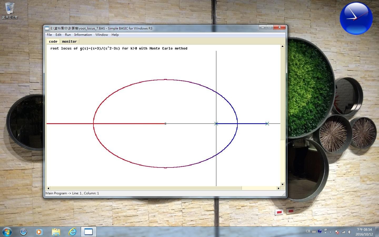379x237 pixels.
Task: Click the root locus title text line
Action: (119, 48)
